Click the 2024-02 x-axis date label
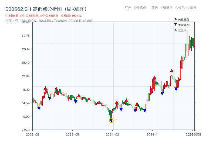 pos(113,134)
